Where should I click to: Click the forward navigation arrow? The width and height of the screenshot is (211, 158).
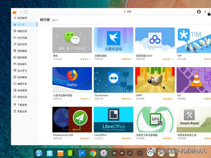26,12
